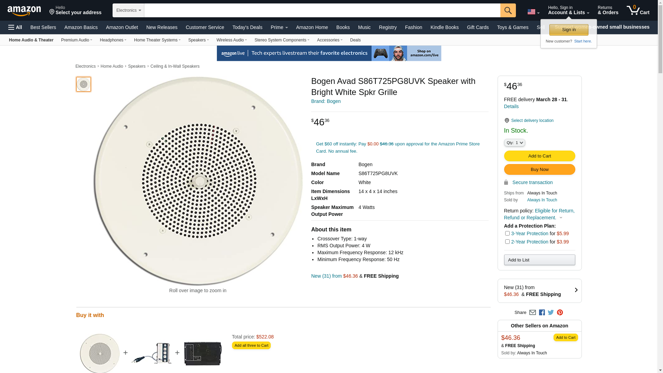Click the Buy Now button
Image resolution: width=663 pixels, height=373 pixels.
[539, 170]
